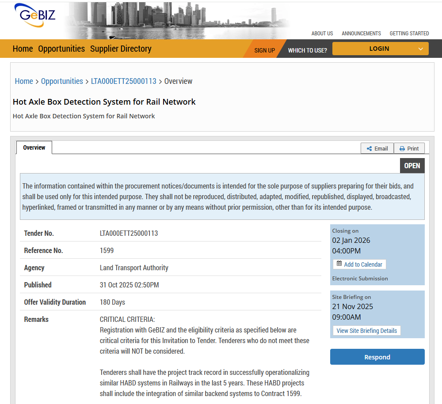Click the Opportunities breadcrumb link

coord(62,81)
